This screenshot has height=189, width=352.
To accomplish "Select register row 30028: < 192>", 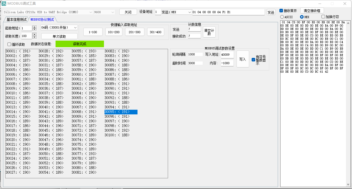I will 51,51.
